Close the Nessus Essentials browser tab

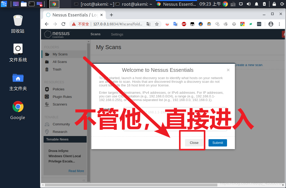click(102, 15)
